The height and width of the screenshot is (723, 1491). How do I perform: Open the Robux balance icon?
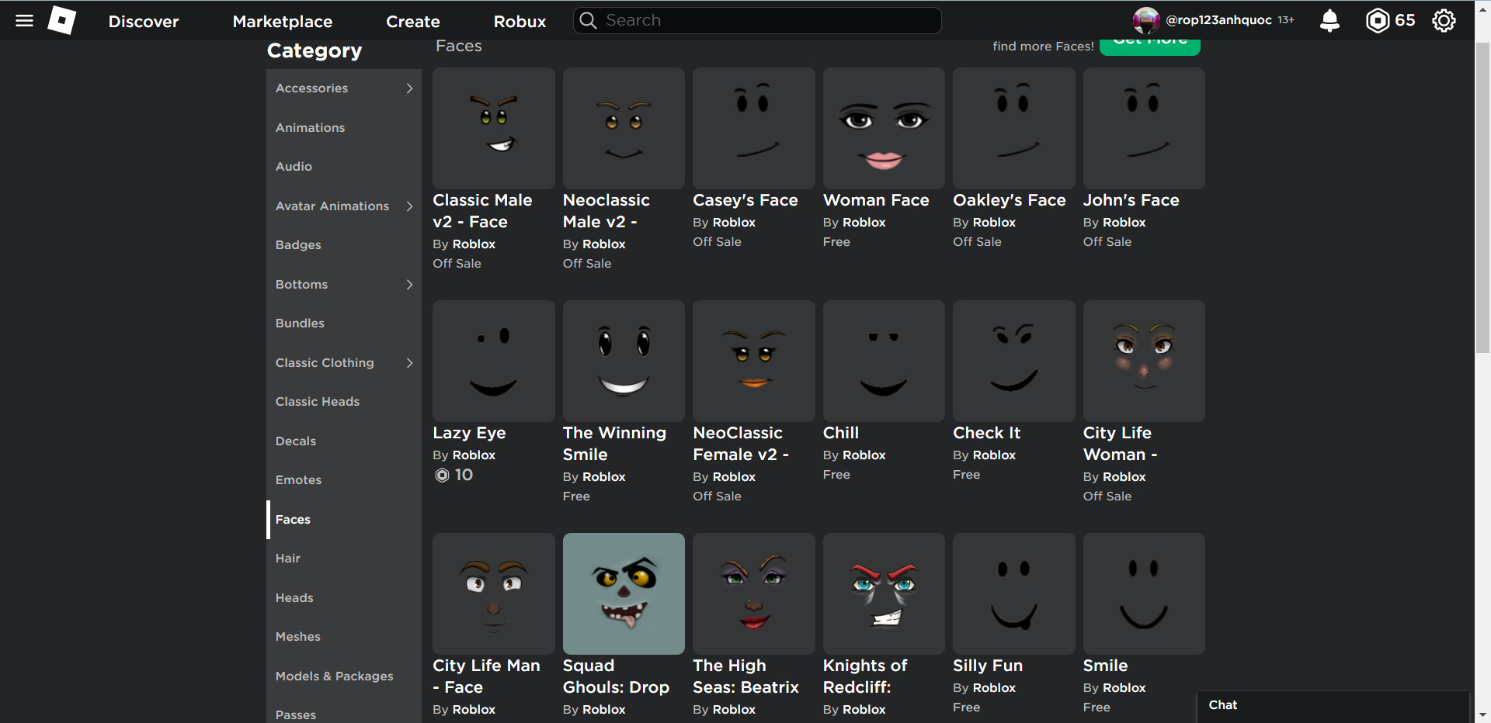click(1377, 21)
